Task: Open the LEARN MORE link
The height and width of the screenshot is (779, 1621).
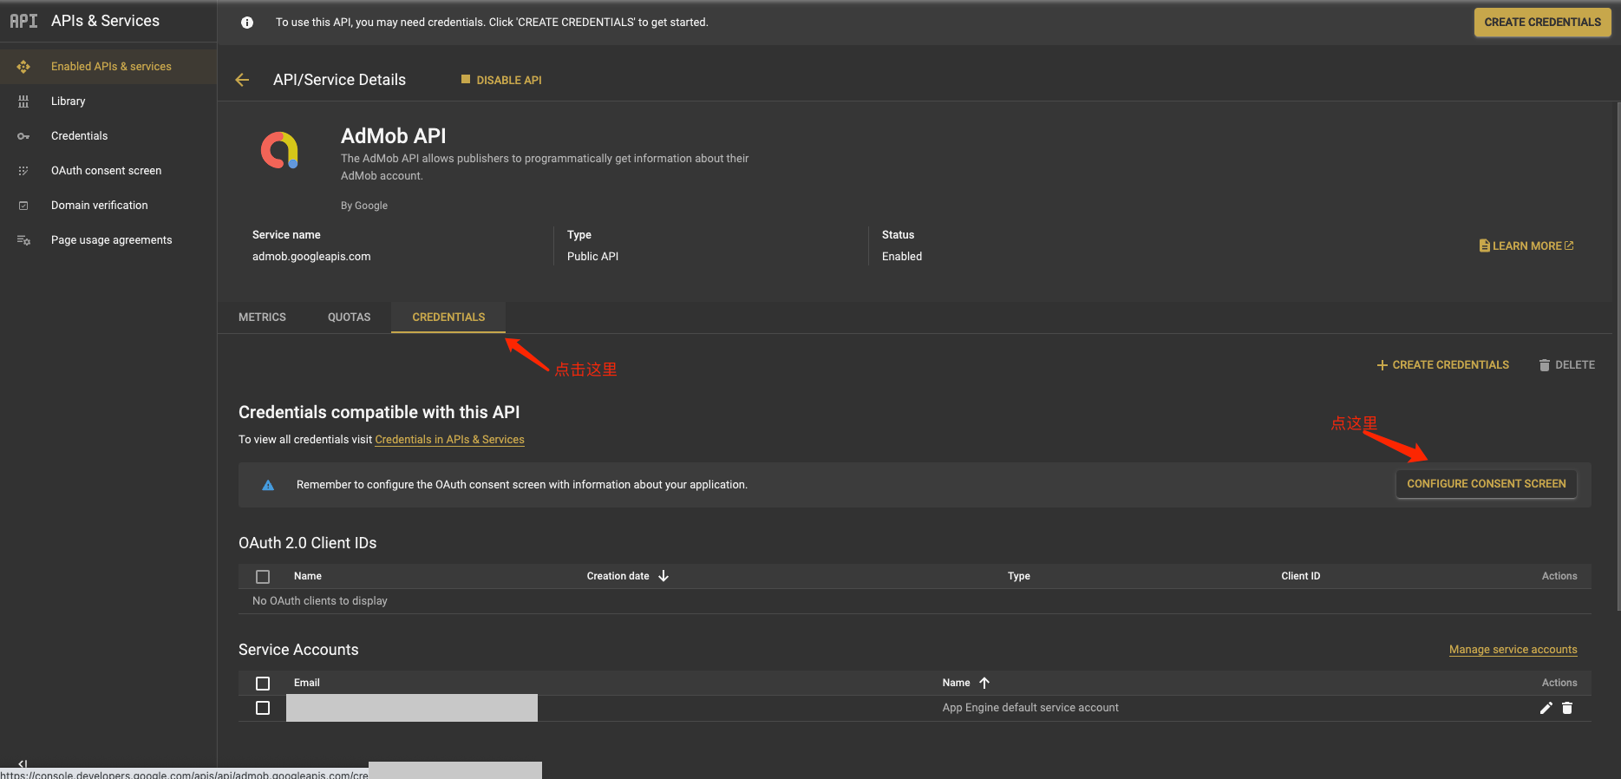Action: 1526,246
